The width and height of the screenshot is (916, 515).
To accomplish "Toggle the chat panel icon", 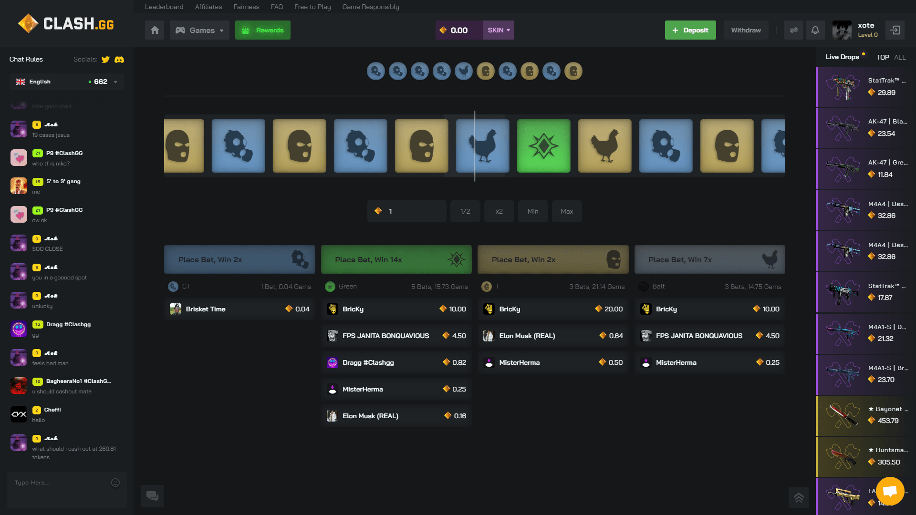I will tap(153, 496).
